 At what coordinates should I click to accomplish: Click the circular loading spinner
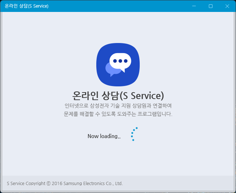click(134, 134)
